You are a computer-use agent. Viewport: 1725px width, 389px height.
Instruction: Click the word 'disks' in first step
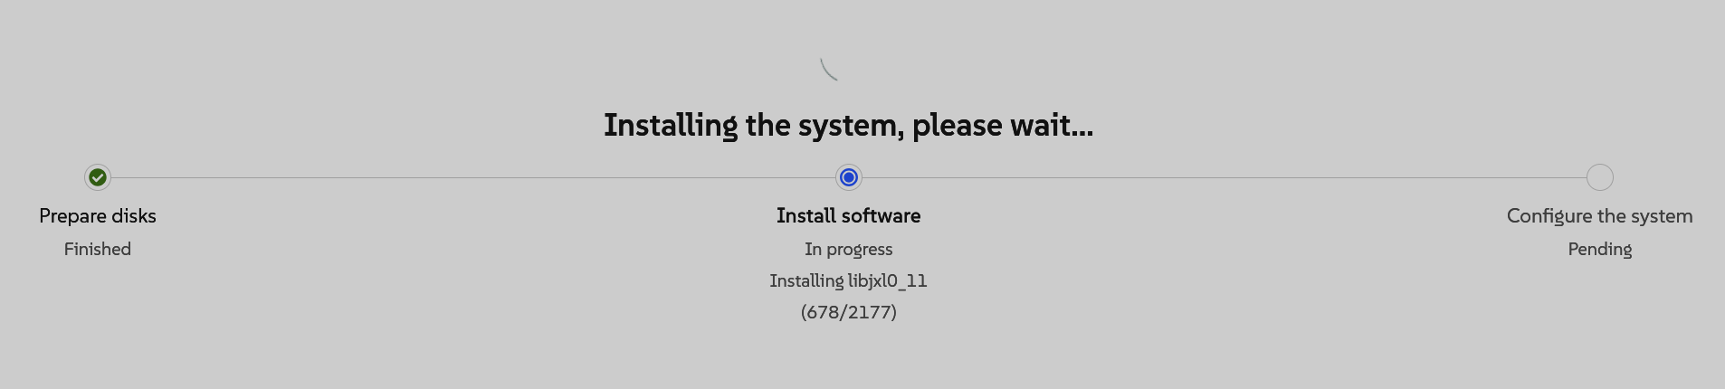(x=134, y=216)
